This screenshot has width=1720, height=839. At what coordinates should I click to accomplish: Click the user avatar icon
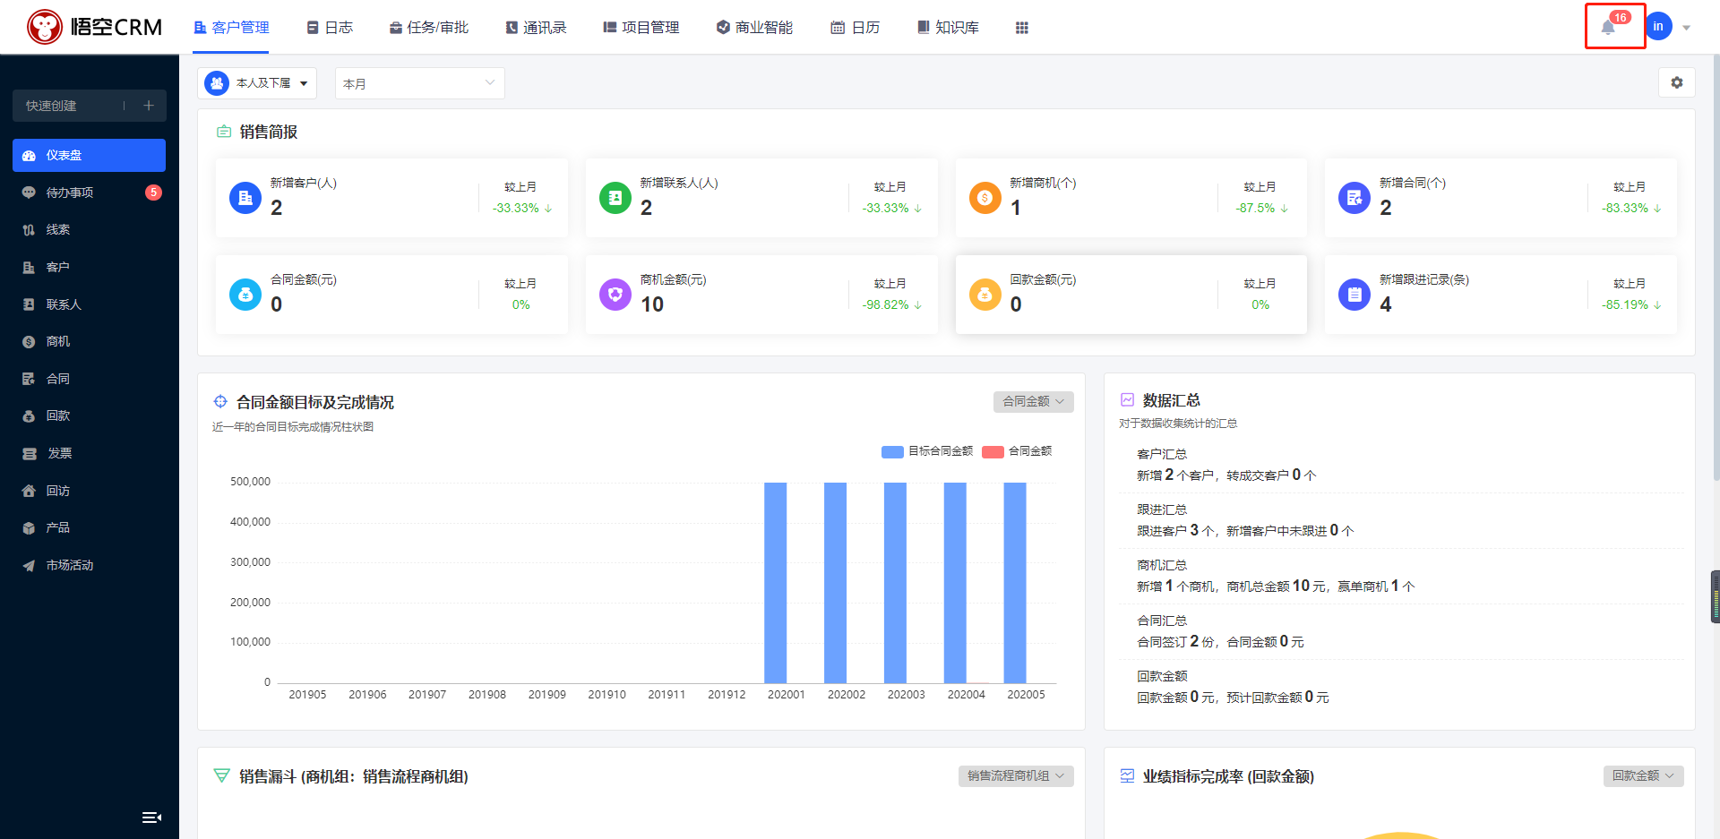click(1658, 27)
